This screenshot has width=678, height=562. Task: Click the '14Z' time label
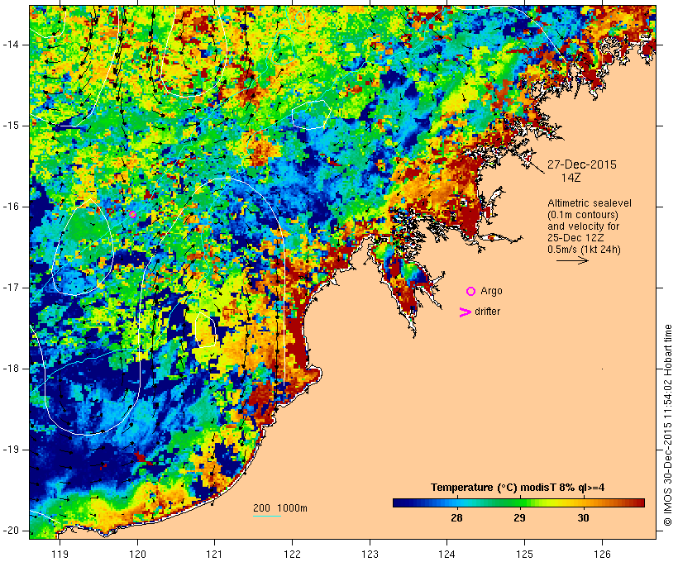[x=571, y=178]
